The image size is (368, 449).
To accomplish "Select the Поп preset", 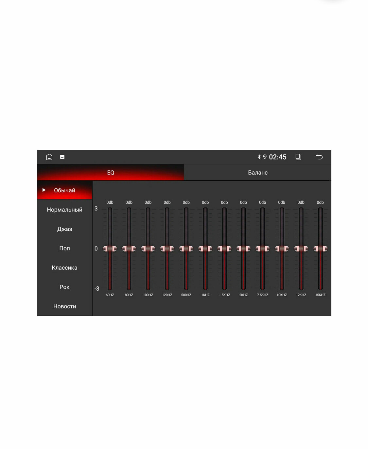I will pos(65,248).
